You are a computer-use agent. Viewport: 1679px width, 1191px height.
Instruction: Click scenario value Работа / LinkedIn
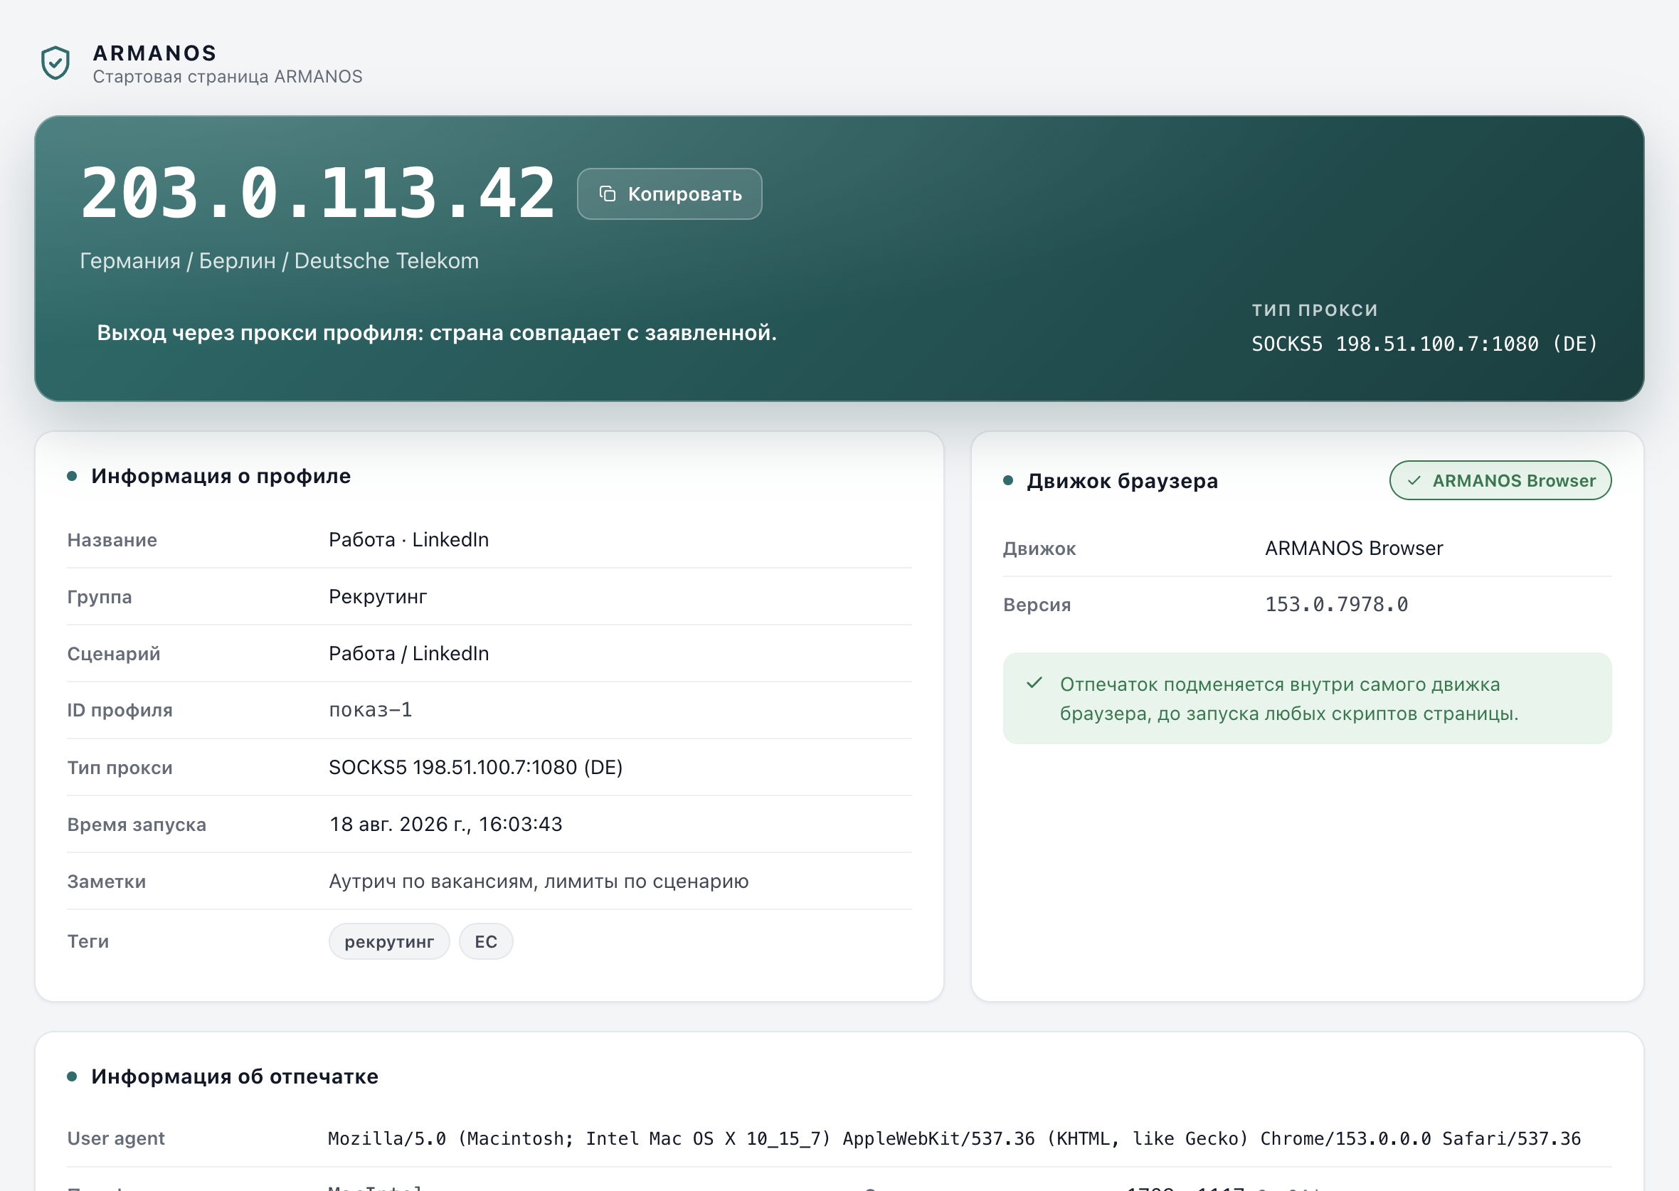click(408, 653)
